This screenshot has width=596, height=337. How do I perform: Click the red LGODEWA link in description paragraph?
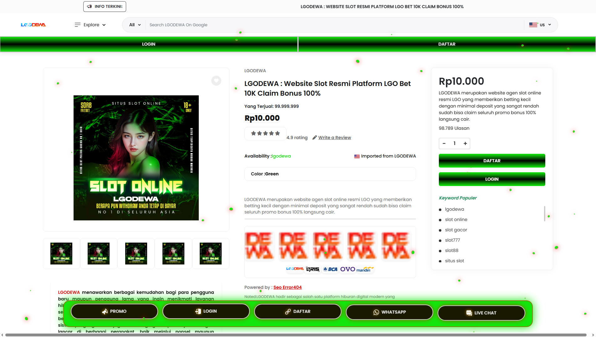(69, 292)
